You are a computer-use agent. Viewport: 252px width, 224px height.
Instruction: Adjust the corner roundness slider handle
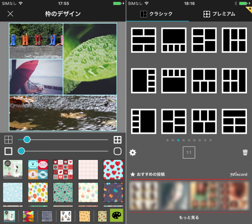click(21, 151)
